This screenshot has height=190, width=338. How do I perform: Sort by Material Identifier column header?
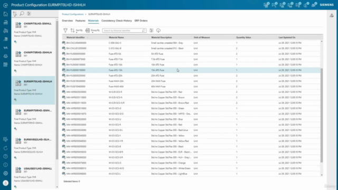tap(76, 37)
